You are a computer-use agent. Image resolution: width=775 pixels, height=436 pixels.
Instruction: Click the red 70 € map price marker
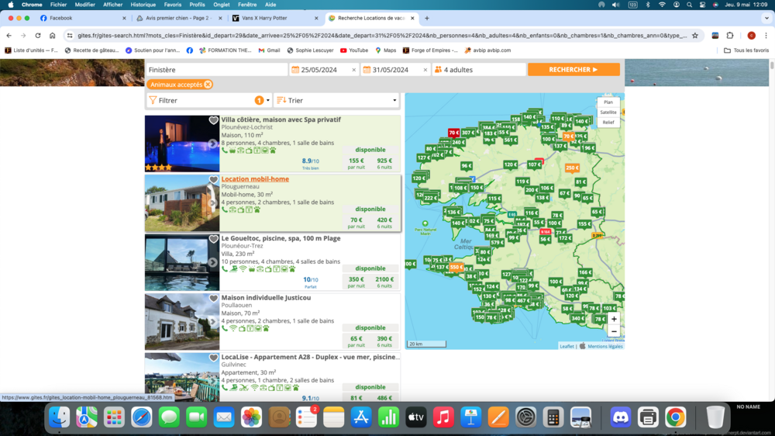[453, 133]
